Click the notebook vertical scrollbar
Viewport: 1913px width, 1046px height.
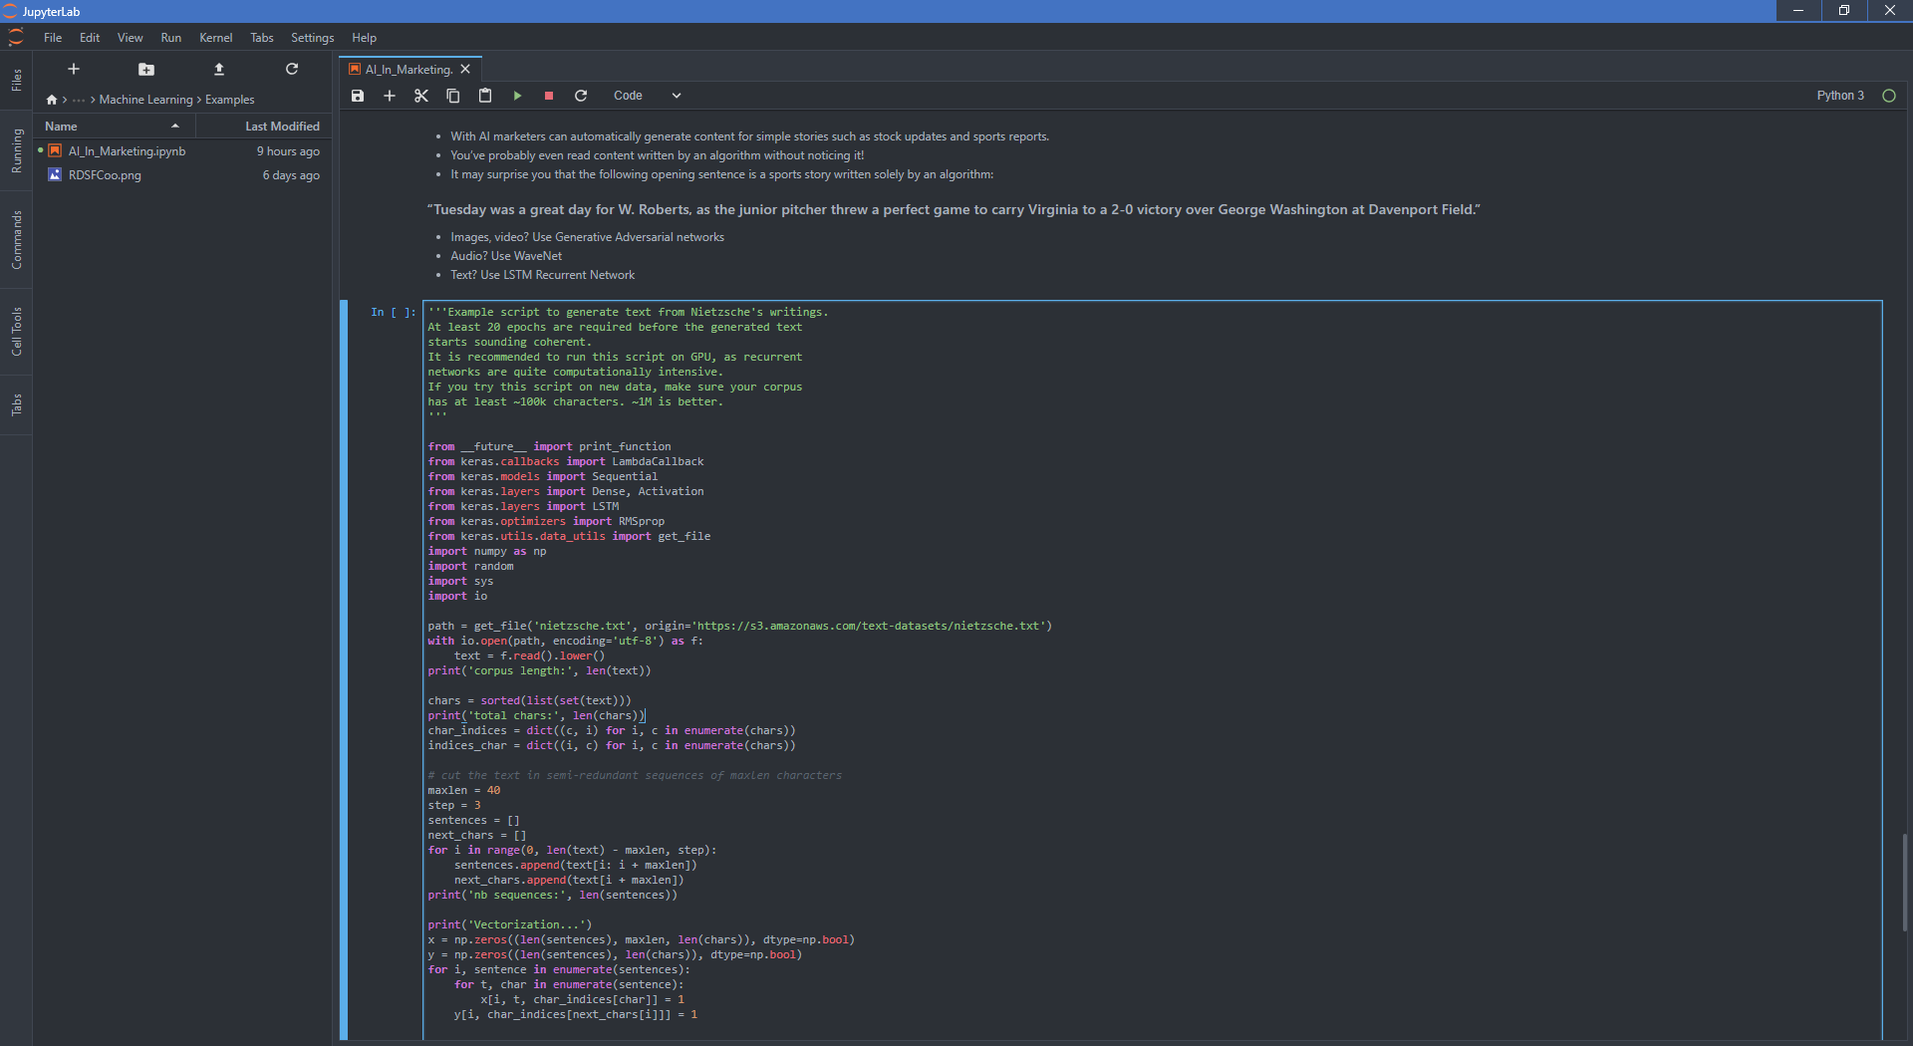click(x=1905, y=883)
